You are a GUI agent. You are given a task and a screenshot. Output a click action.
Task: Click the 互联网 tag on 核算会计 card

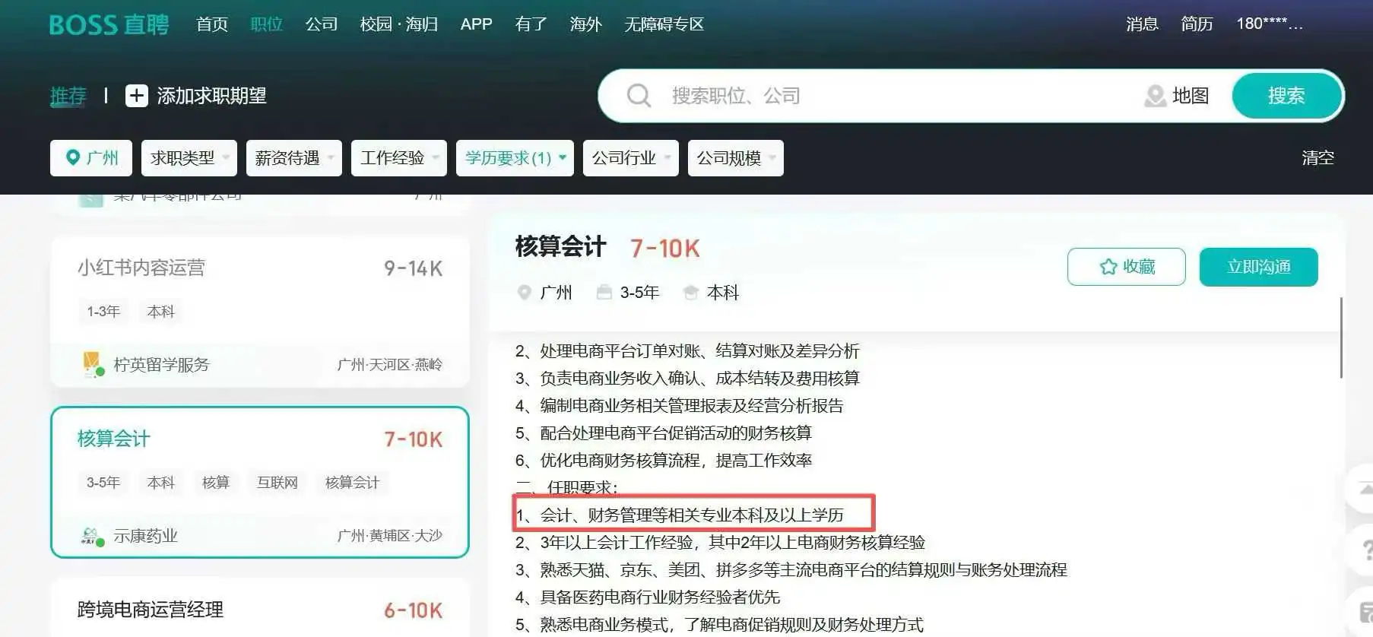277,483
